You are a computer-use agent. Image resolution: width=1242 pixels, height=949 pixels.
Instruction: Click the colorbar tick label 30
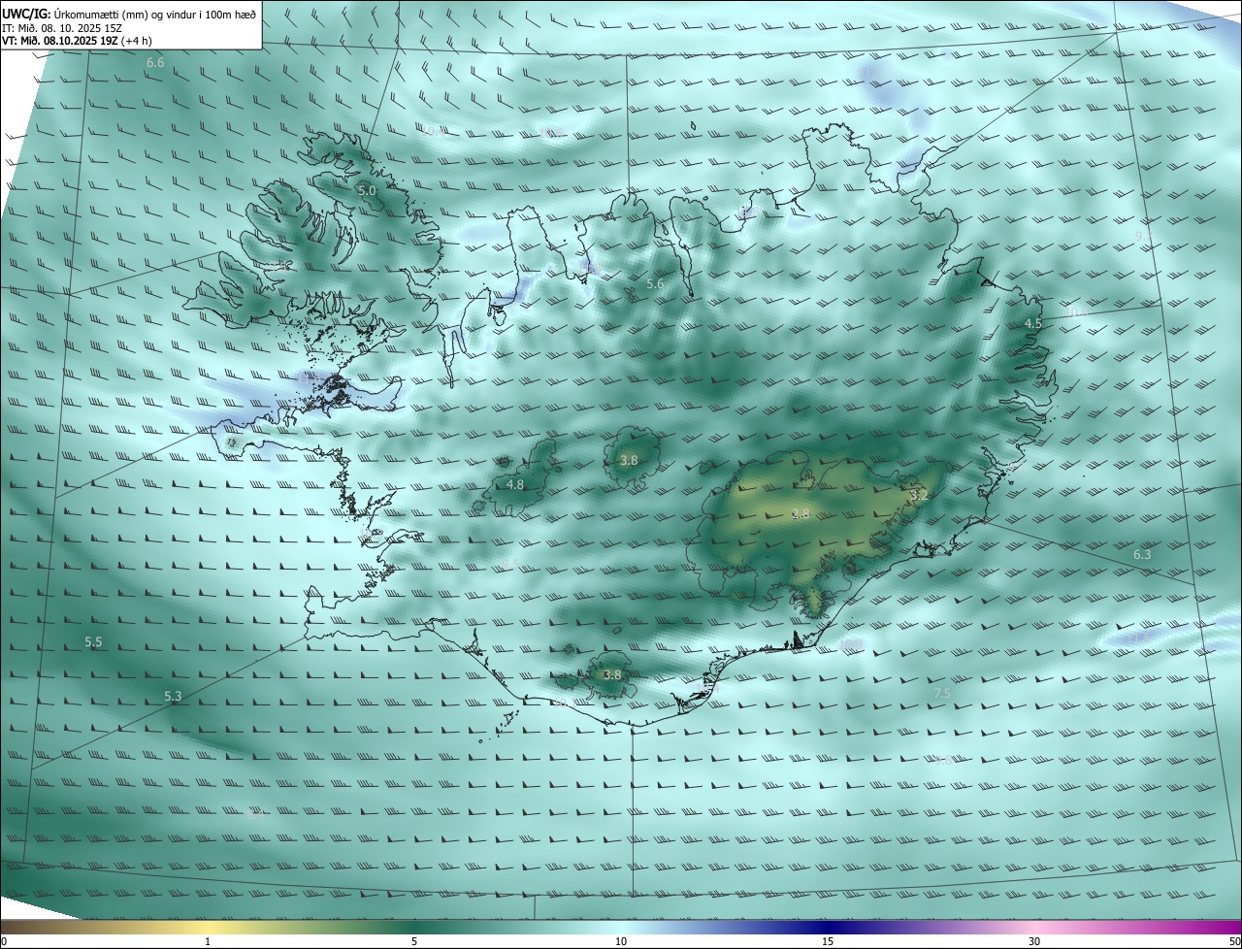coord(1034,941)
